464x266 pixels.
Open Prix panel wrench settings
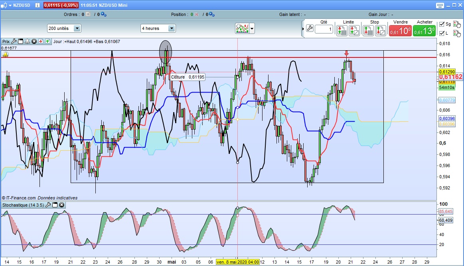tap(14, 41)
